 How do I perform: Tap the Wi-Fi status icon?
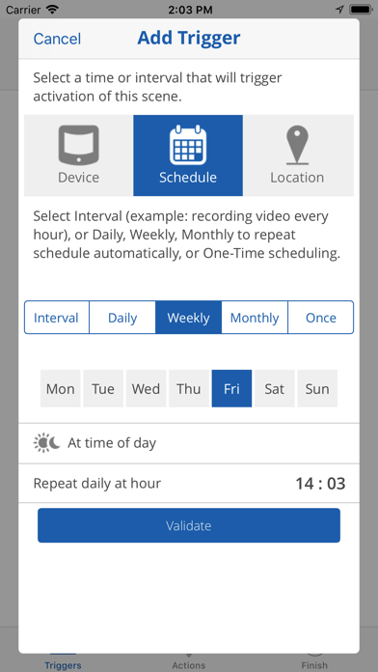52,9
